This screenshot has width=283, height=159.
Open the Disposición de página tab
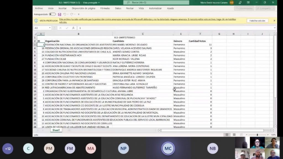[83, 8]
